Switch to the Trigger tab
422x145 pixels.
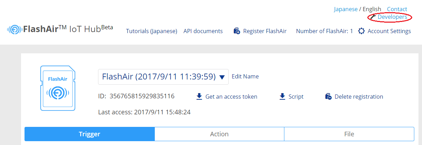tap(89, 134)
